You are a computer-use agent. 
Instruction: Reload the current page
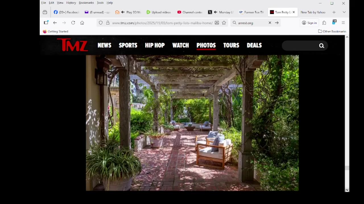pos(73,23)
